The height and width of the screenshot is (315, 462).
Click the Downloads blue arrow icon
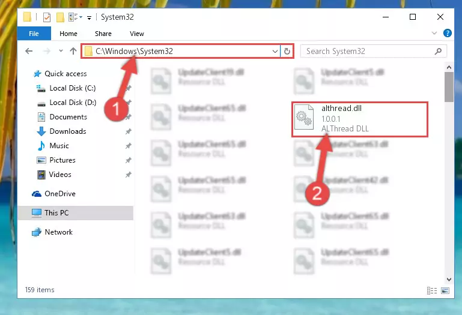point(41,131)
